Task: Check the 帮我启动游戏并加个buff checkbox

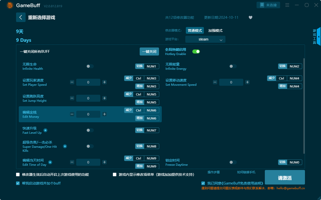Action: (18, 183)
